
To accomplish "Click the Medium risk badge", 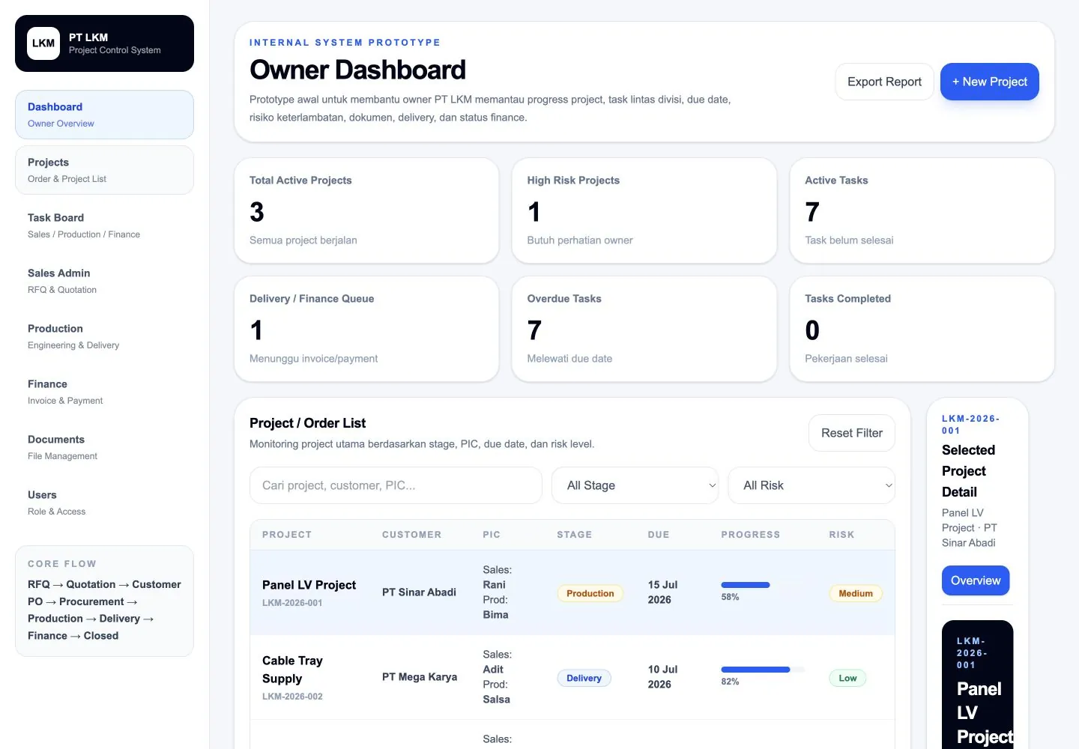I will (x=856, y=593).
